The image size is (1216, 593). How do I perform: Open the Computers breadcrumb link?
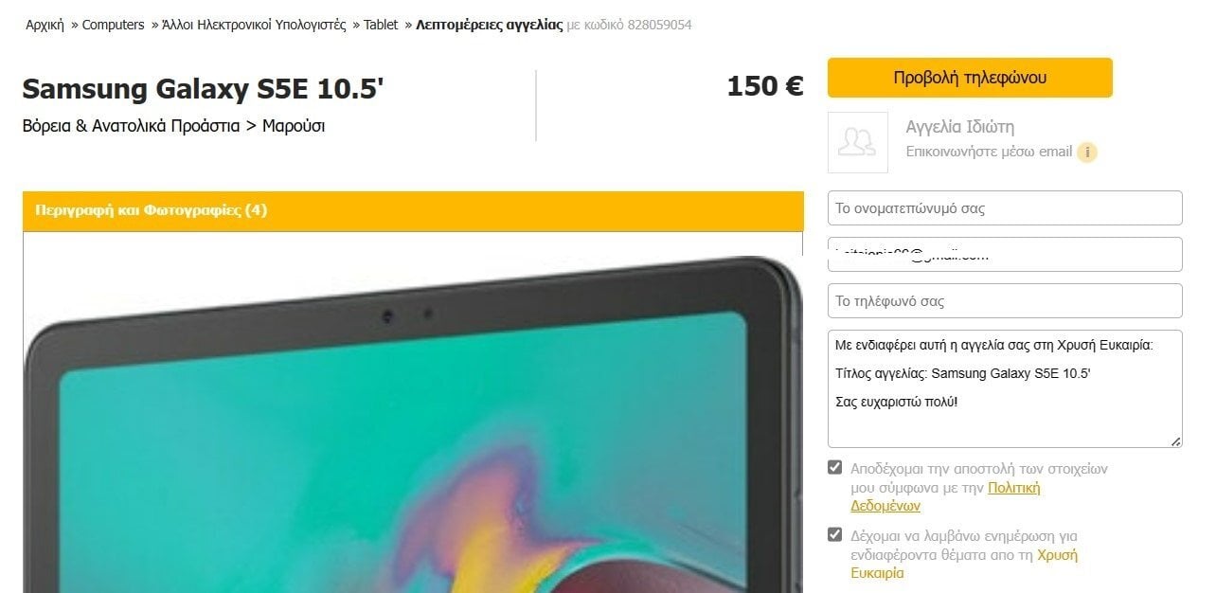coord(113,25)
